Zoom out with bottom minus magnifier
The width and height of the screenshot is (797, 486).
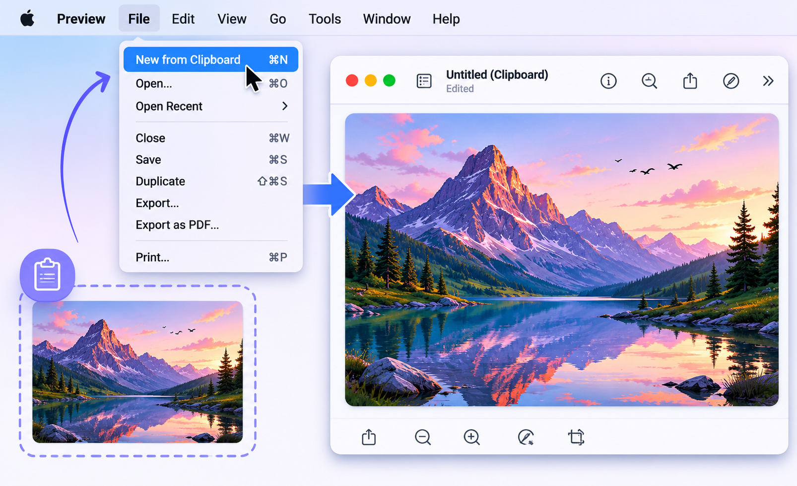point(423,437)
